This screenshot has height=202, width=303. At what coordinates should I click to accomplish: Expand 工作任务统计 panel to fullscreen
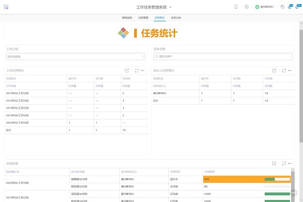137,70
